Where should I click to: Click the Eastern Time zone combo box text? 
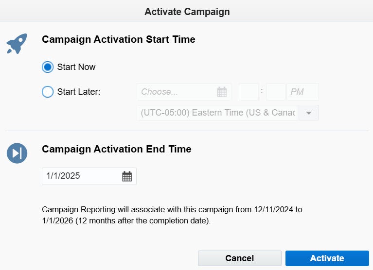218,113
